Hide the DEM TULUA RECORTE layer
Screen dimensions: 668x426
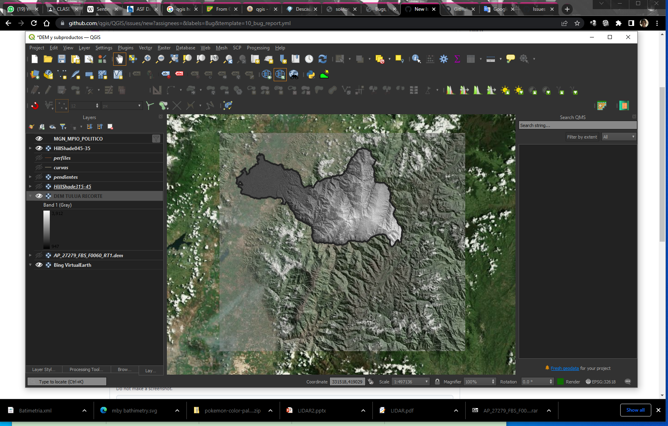[39, 195]
